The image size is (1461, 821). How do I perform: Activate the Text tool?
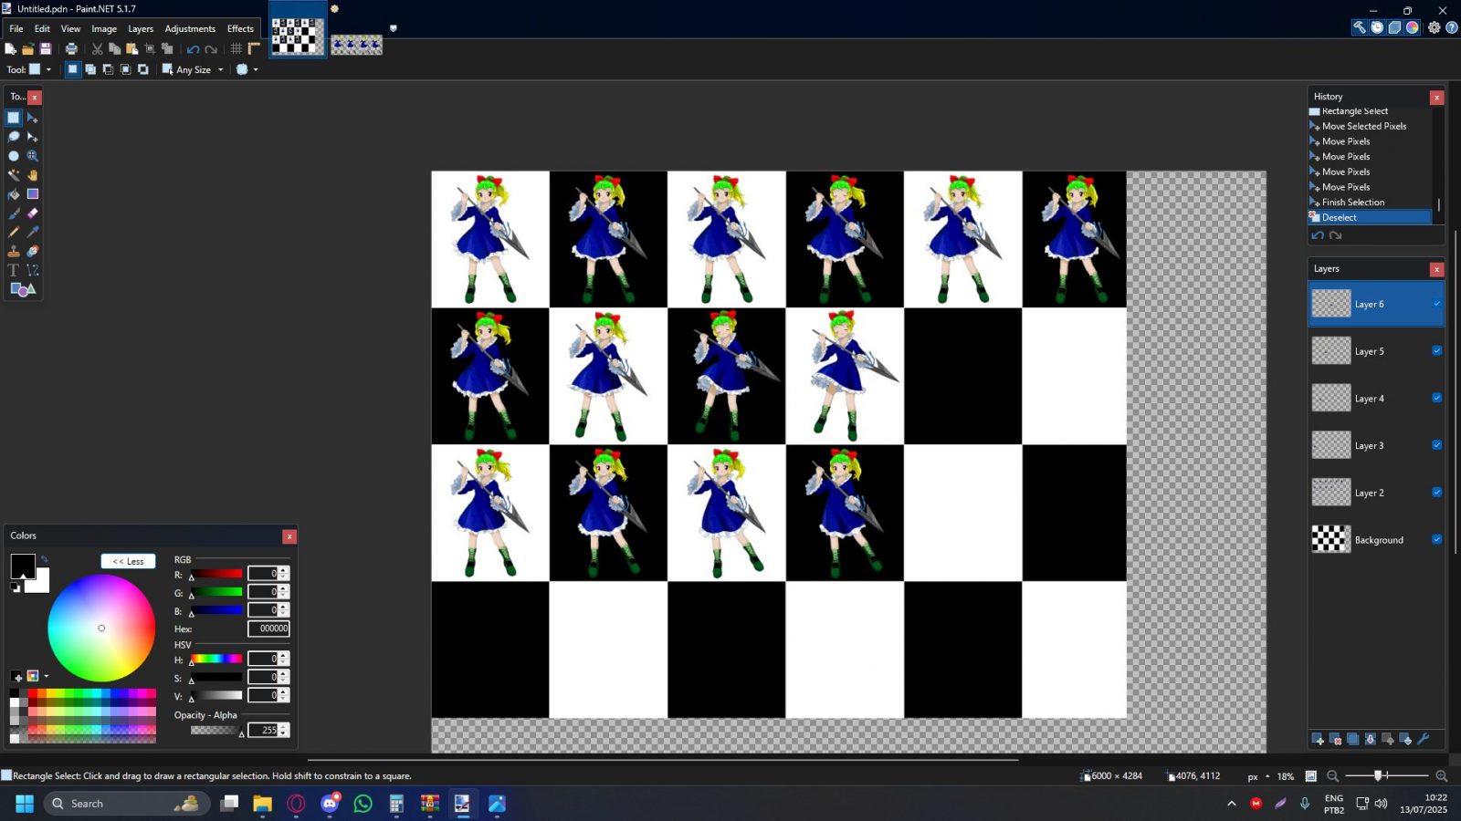coord(14,271)
